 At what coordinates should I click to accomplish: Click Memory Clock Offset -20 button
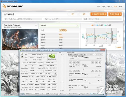tap(78, 71)
